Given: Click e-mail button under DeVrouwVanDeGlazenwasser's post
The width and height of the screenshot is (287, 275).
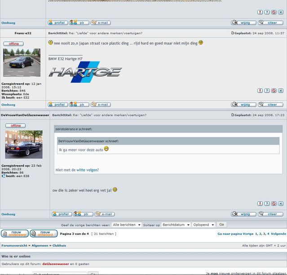Looking at the screenshot, I should tap(105, 214).
